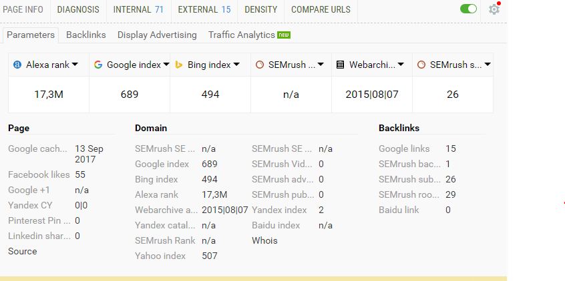
Task: Click the Webarchive building icon
Action: 340,65
